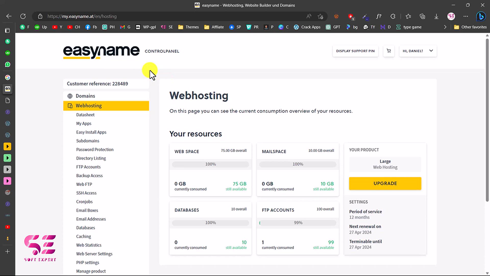Open the Read aloud icon in address bar
Viewport: 490px width, 276px height.
309,16
